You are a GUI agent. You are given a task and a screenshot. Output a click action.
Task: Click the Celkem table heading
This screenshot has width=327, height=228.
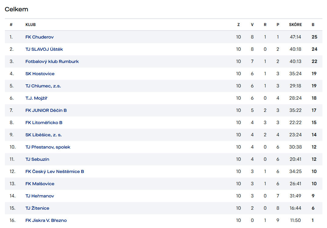[x=16, y=9]
